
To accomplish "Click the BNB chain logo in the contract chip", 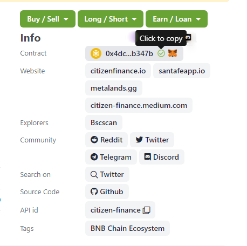I will pyautogui.click(x=96, y=53).
